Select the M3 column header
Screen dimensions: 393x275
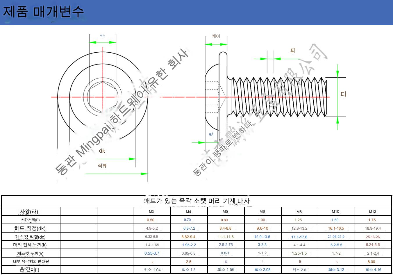pyautogui.click(x=151, y=212)
